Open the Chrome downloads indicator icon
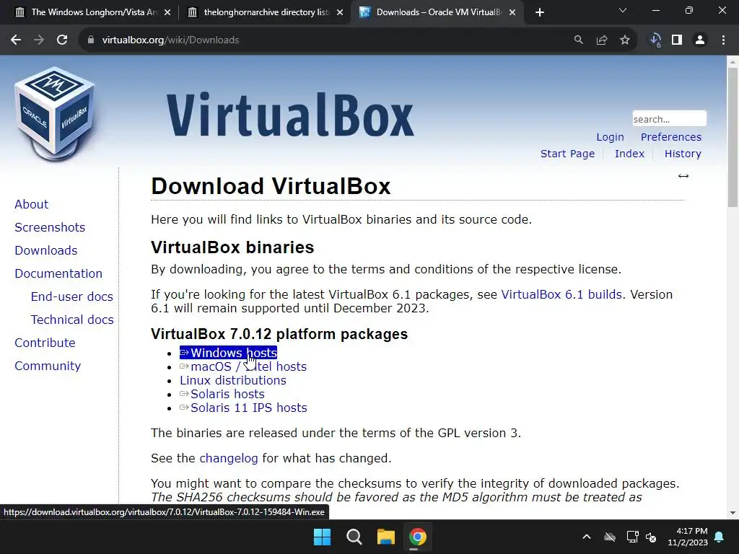This screenshot has width=739, height=554. click(655, 40)
